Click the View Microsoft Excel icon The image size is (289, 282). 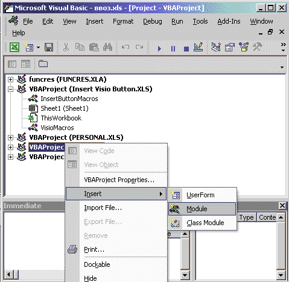14,48
